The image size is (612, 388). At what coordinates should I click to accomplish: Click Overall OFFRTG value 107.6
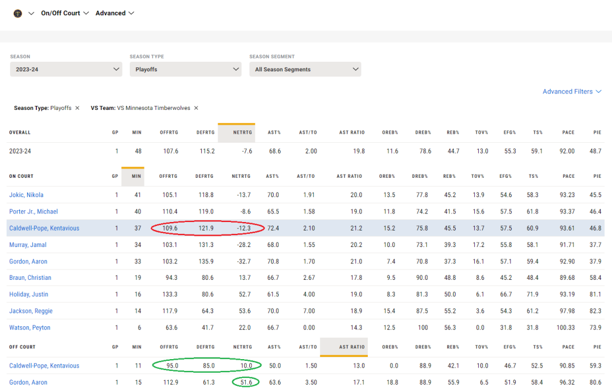coord(171,151)
